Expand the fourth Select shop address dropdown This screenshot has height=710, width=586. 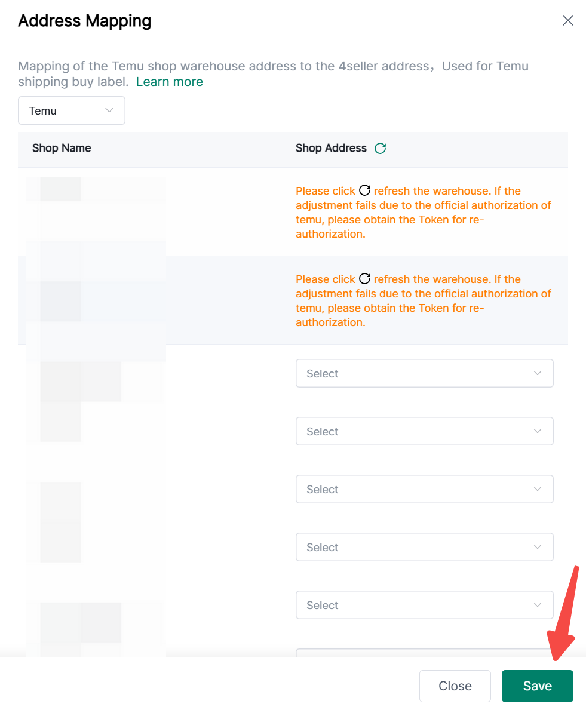tap(424, 547)
